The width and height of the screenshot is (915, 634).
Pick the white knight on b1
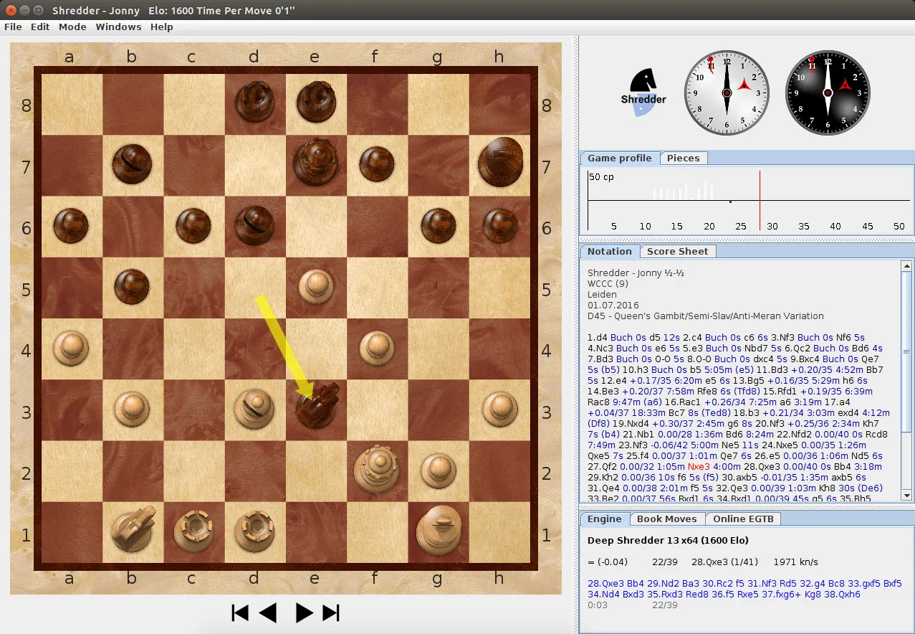133,529
